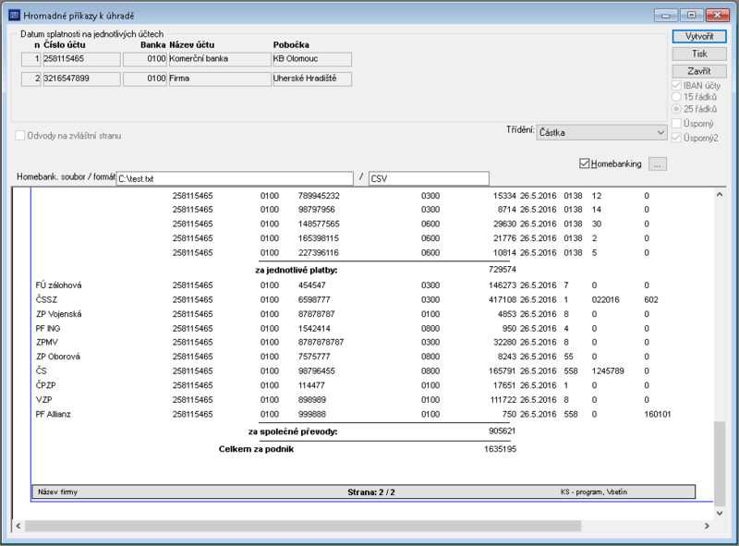This screenshot has width=739, height=546.
Task: Click the Firma account name field
Action: coord(220,79)
